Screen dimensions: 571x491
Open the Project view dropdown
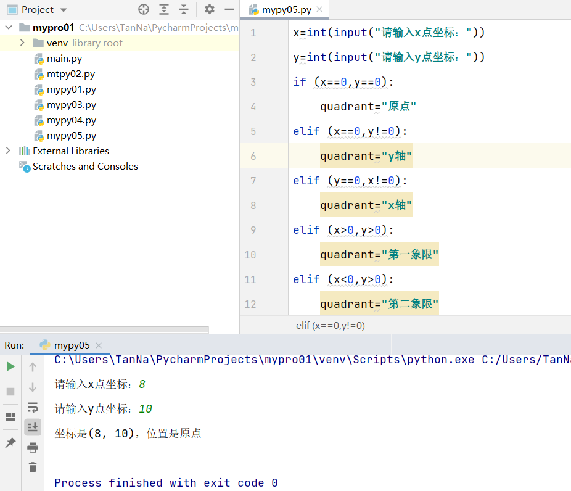(64, 10)
